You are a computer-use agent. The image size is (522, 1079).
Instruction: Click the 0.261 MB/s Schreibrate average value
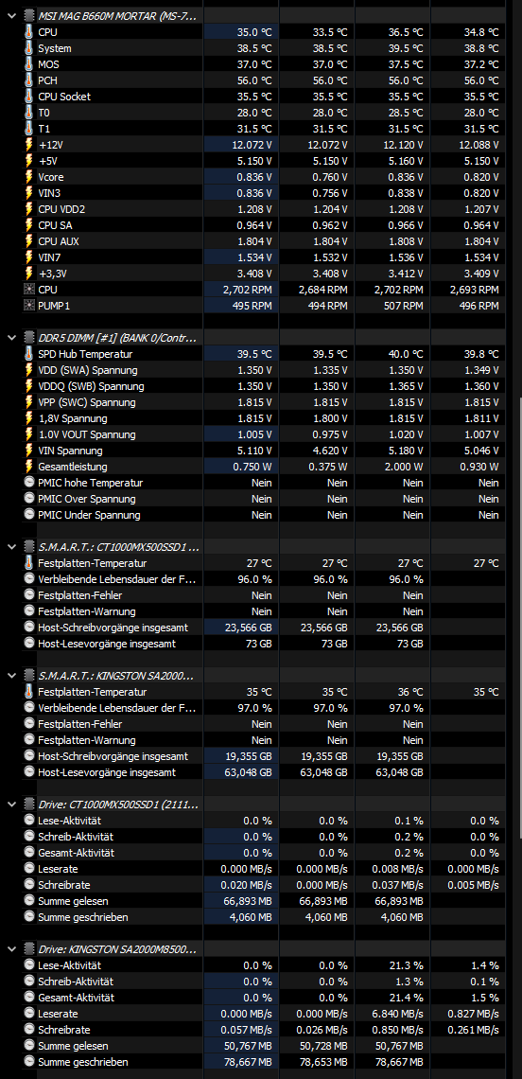[472, 1030]
